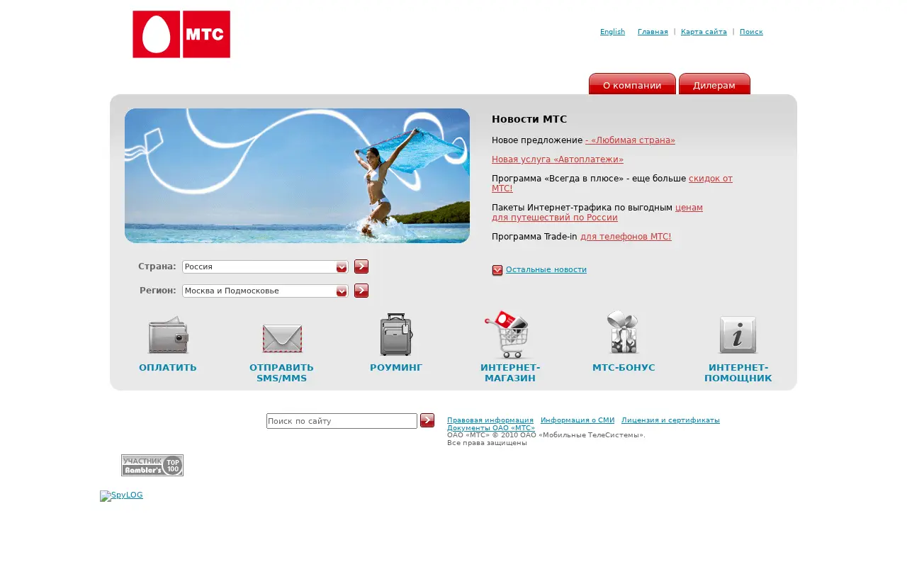Screen dimensions: 907x567
Task: Click the arrow icon before Остальные новости
Action: coord(497,270)
